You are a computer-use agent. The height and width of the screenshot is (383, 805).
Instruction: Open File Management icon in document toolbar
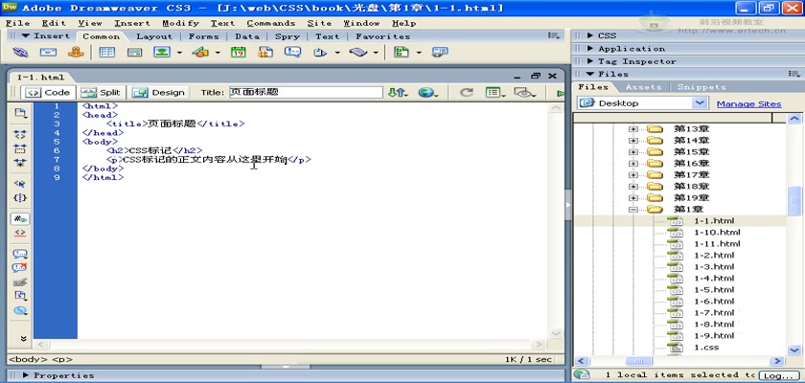coord(398,92)
